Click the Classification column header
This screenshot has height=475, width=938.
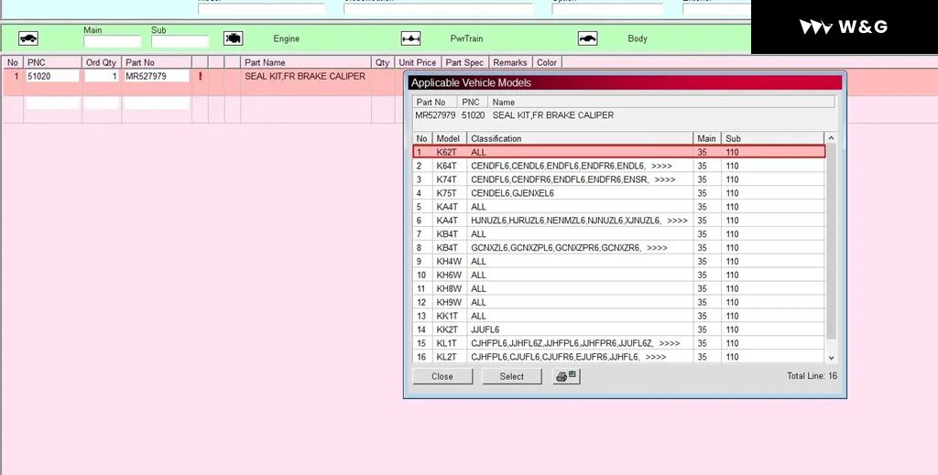click(580, 138)
